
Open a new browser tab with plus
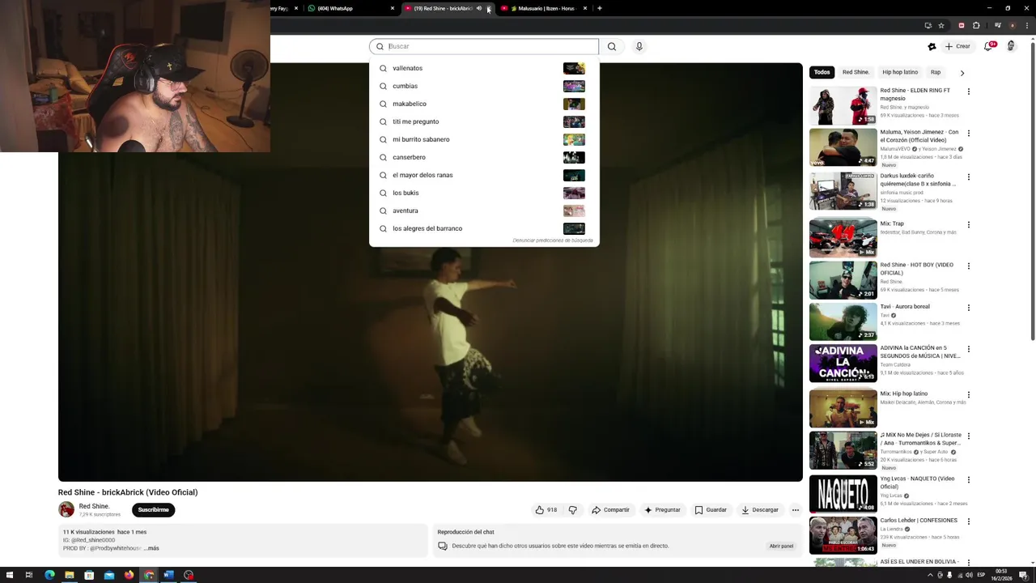click(x=599, y=8)
